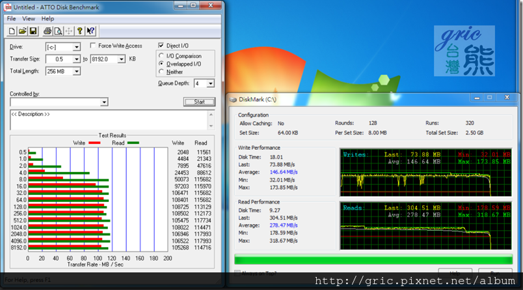Click the green Read legend swatch

133,143
